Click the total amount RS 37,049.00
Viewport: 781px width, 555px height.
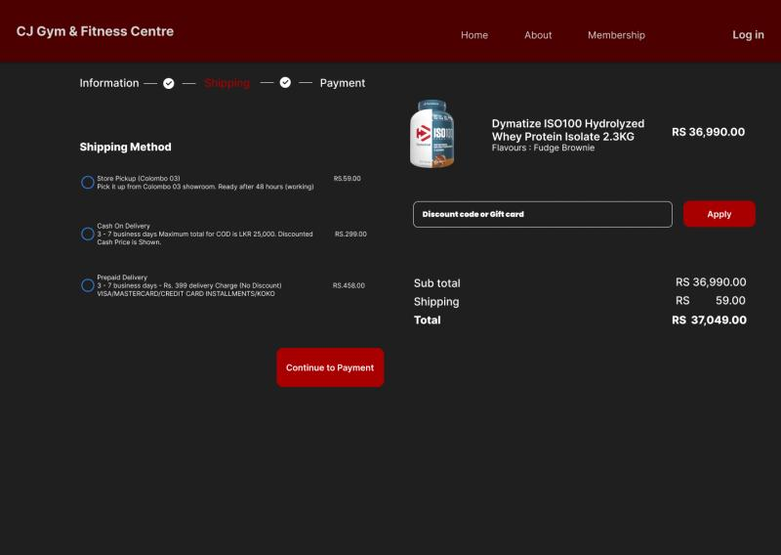tap(710, 320)
